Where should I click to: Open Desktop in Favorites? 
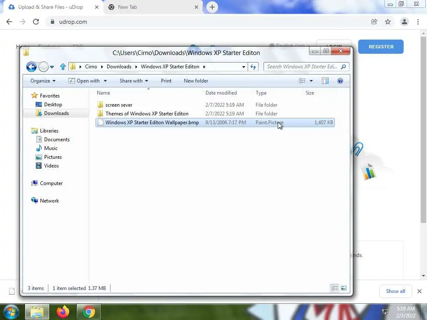pyautogui.click(x=49, y=105)
